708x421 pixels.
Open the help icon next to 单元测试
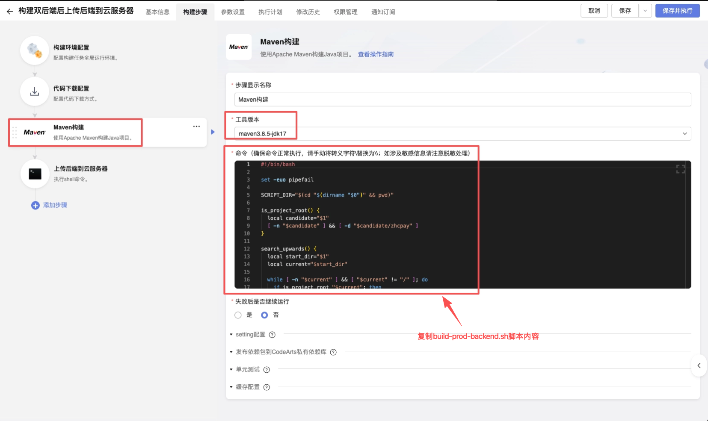267,370
